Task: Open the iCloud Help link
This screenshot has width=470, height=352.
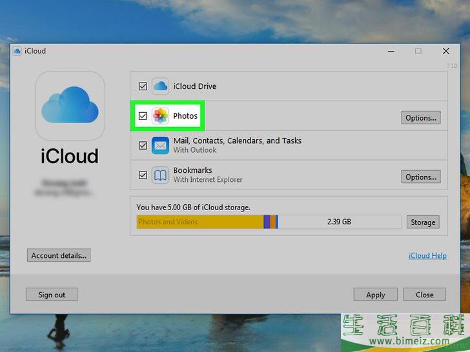Action: 427,255
